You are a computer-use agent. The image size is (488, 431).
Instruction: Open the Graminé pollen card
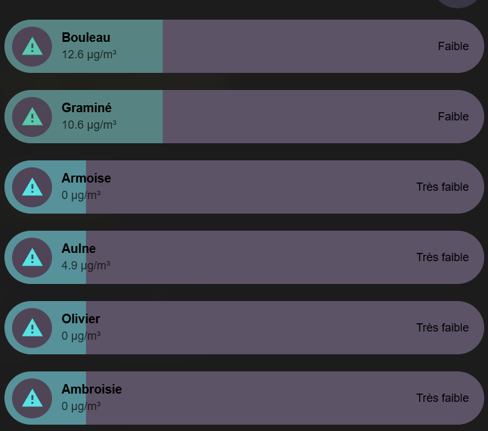(x=244, y=117)
